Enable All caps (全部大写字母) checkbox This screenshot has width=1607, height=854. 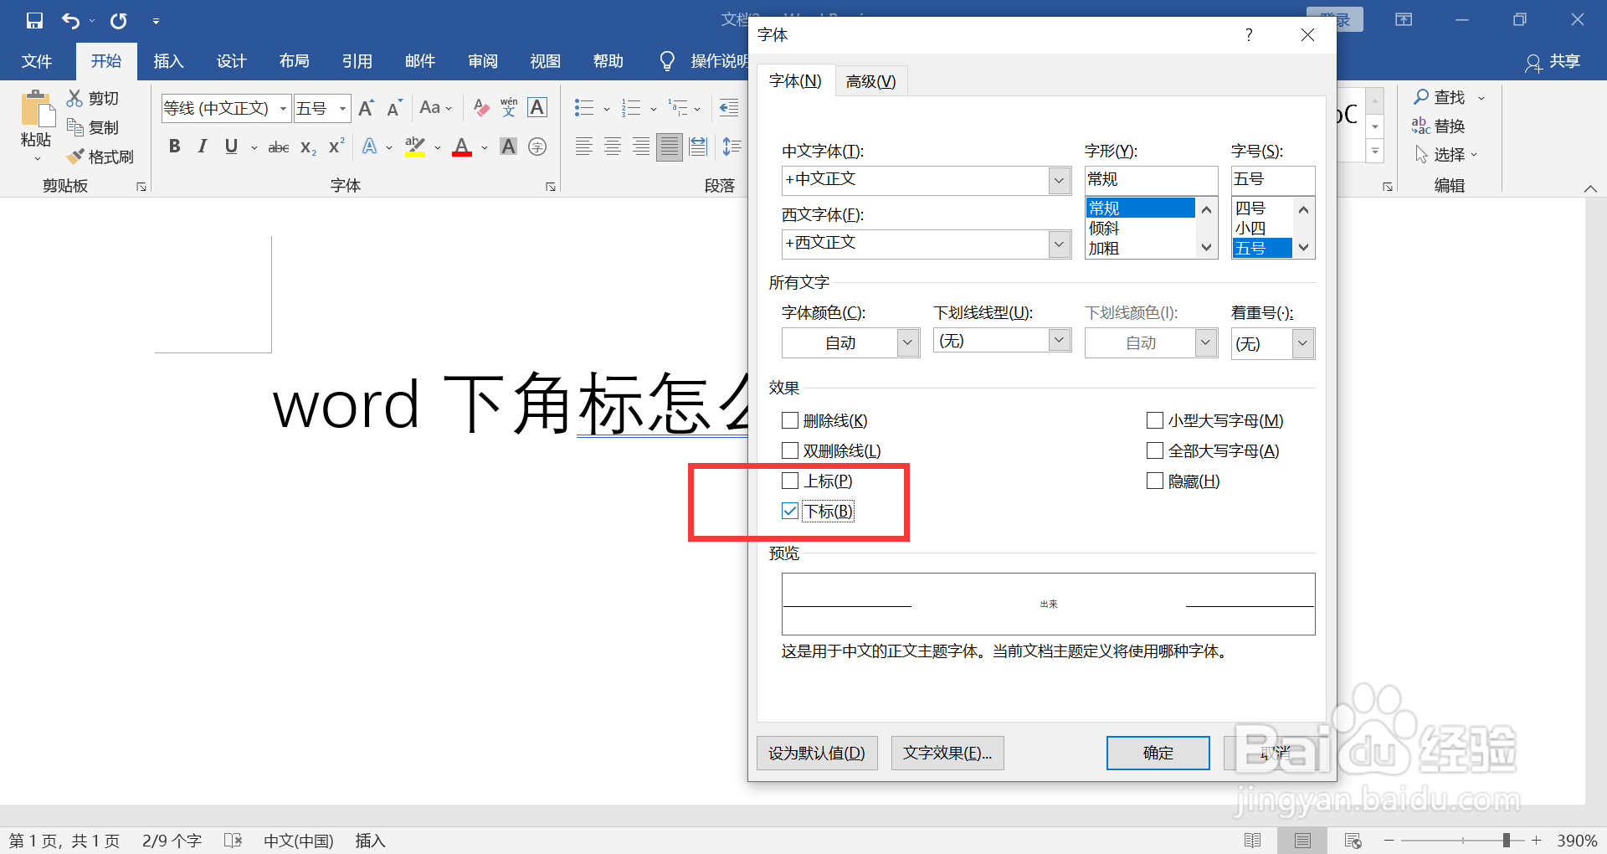point(1155,450)
